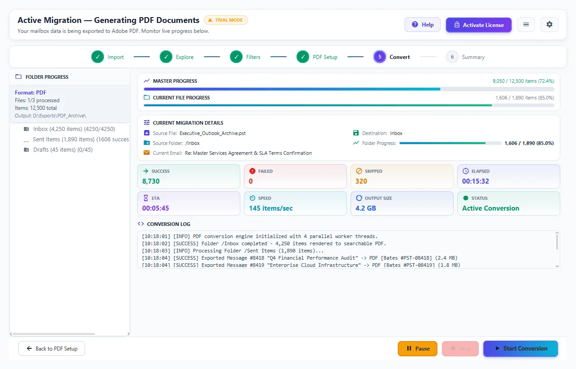Viewport: 576px width, 369px height.
Task: Click the Folder Progress bar in migration details
Action: pyautogui.click(x=450, y=143)
